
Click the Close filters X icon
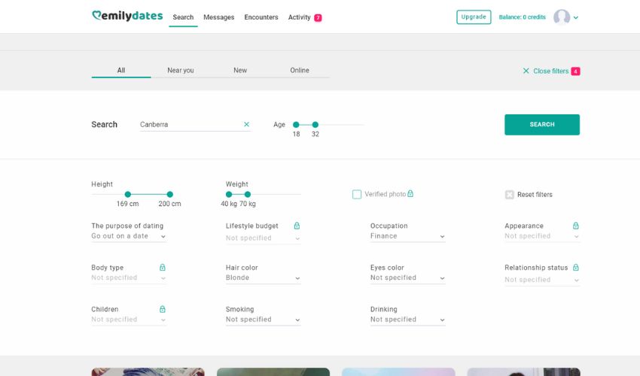(x=526, y=71)
